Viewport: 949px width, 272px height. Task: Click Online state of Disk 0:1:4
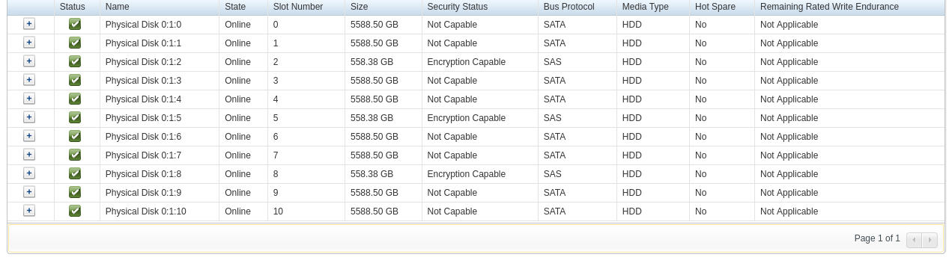237,99
